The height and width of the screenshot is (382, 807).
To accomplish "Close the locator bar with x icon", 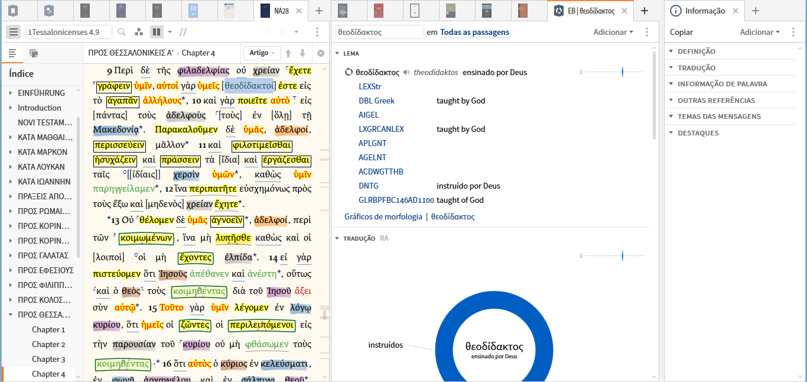I will point(321,53).
